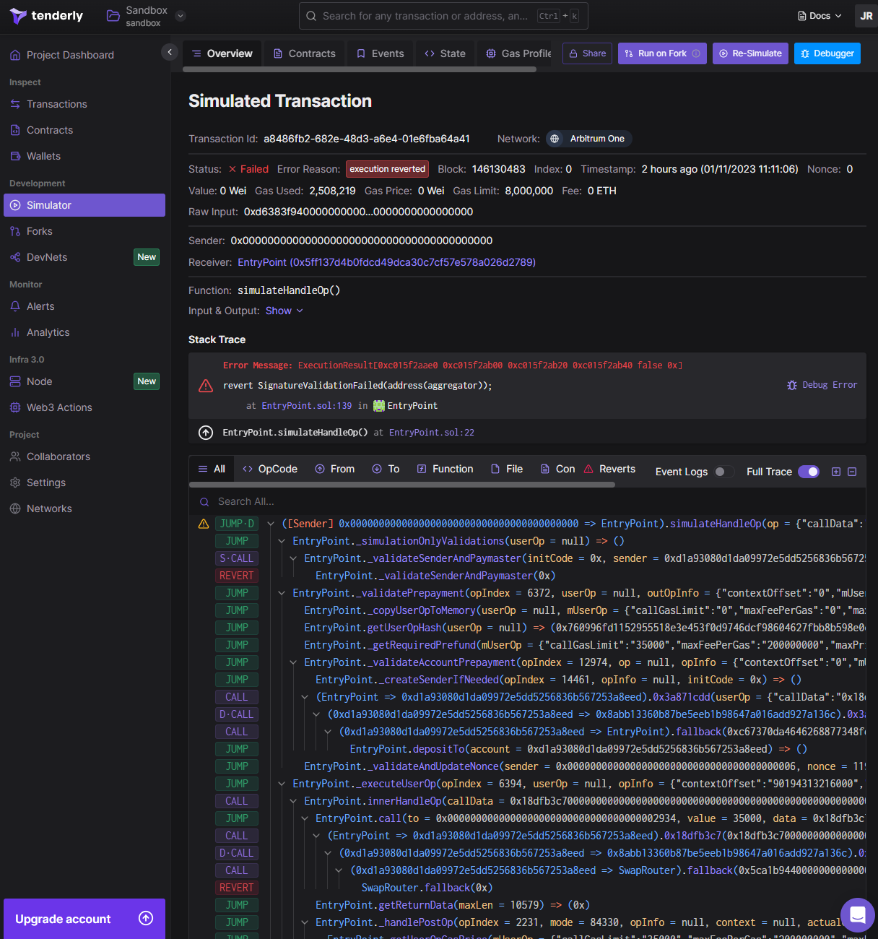Open the JR user avatar menu

pos(866,16)
